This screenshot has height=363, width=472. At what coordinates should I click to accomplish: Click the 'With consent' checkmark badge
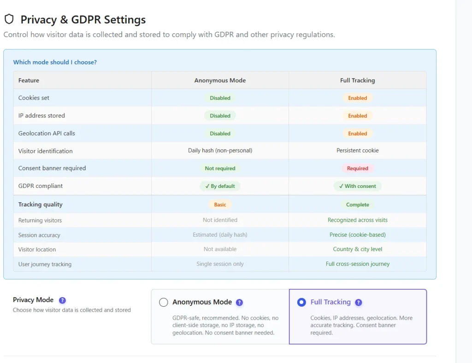click(x=358, y=186)
